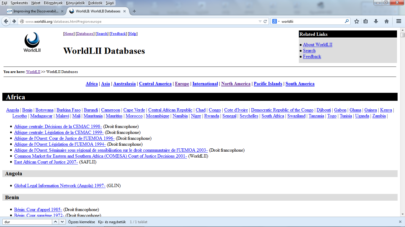Open COMESA Court of Justice Decisions 2001-

click(x=101, y=156)
